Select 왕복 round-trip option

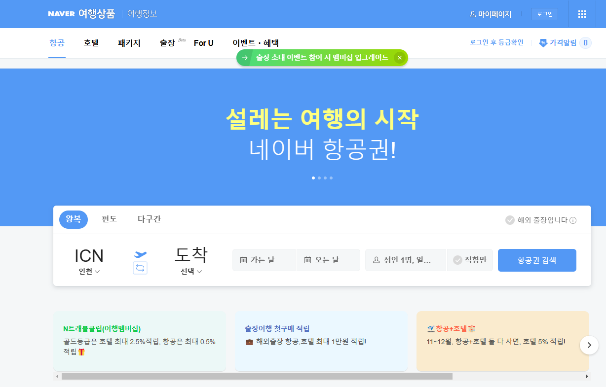tap(74, 219)
